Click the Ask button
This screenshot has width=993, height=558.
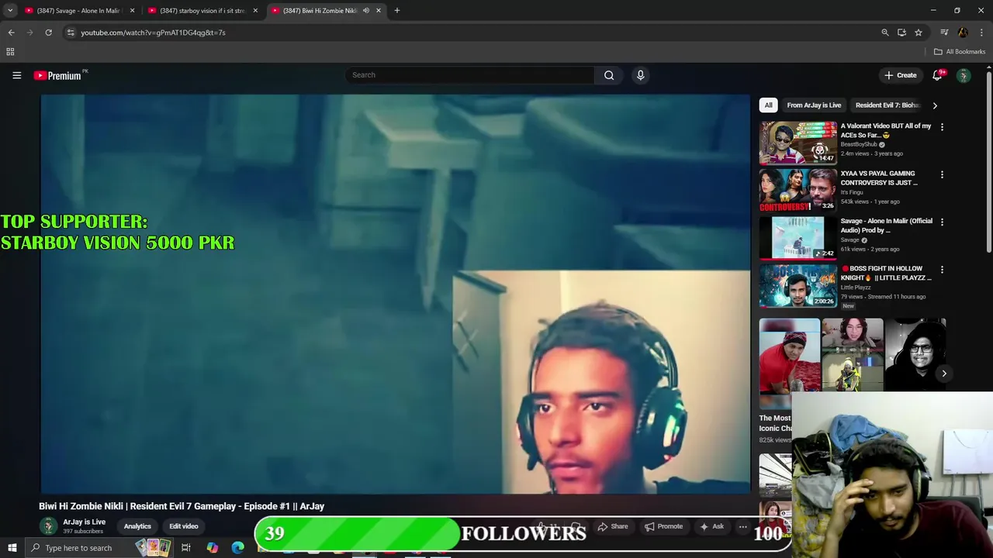(x=711, y=526)
